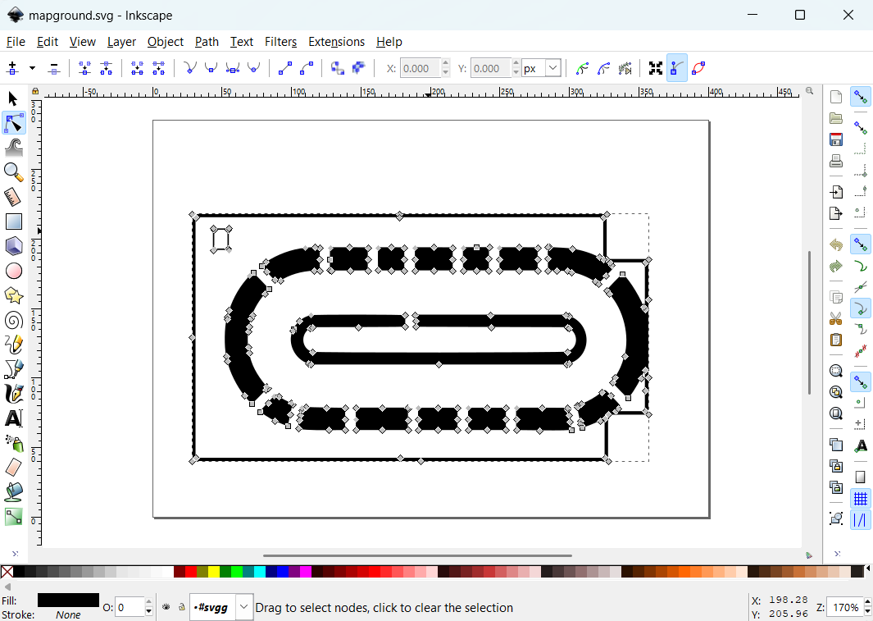Select the Calligraphy pen tool

tap(13, 394)
